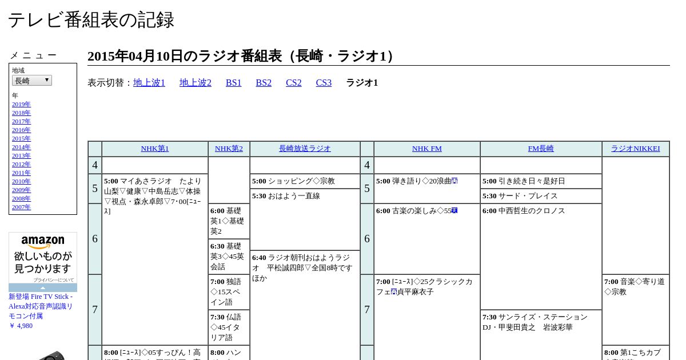
Task: Select the 8:00 第1こちカブ program
Action: coord(635,353)
